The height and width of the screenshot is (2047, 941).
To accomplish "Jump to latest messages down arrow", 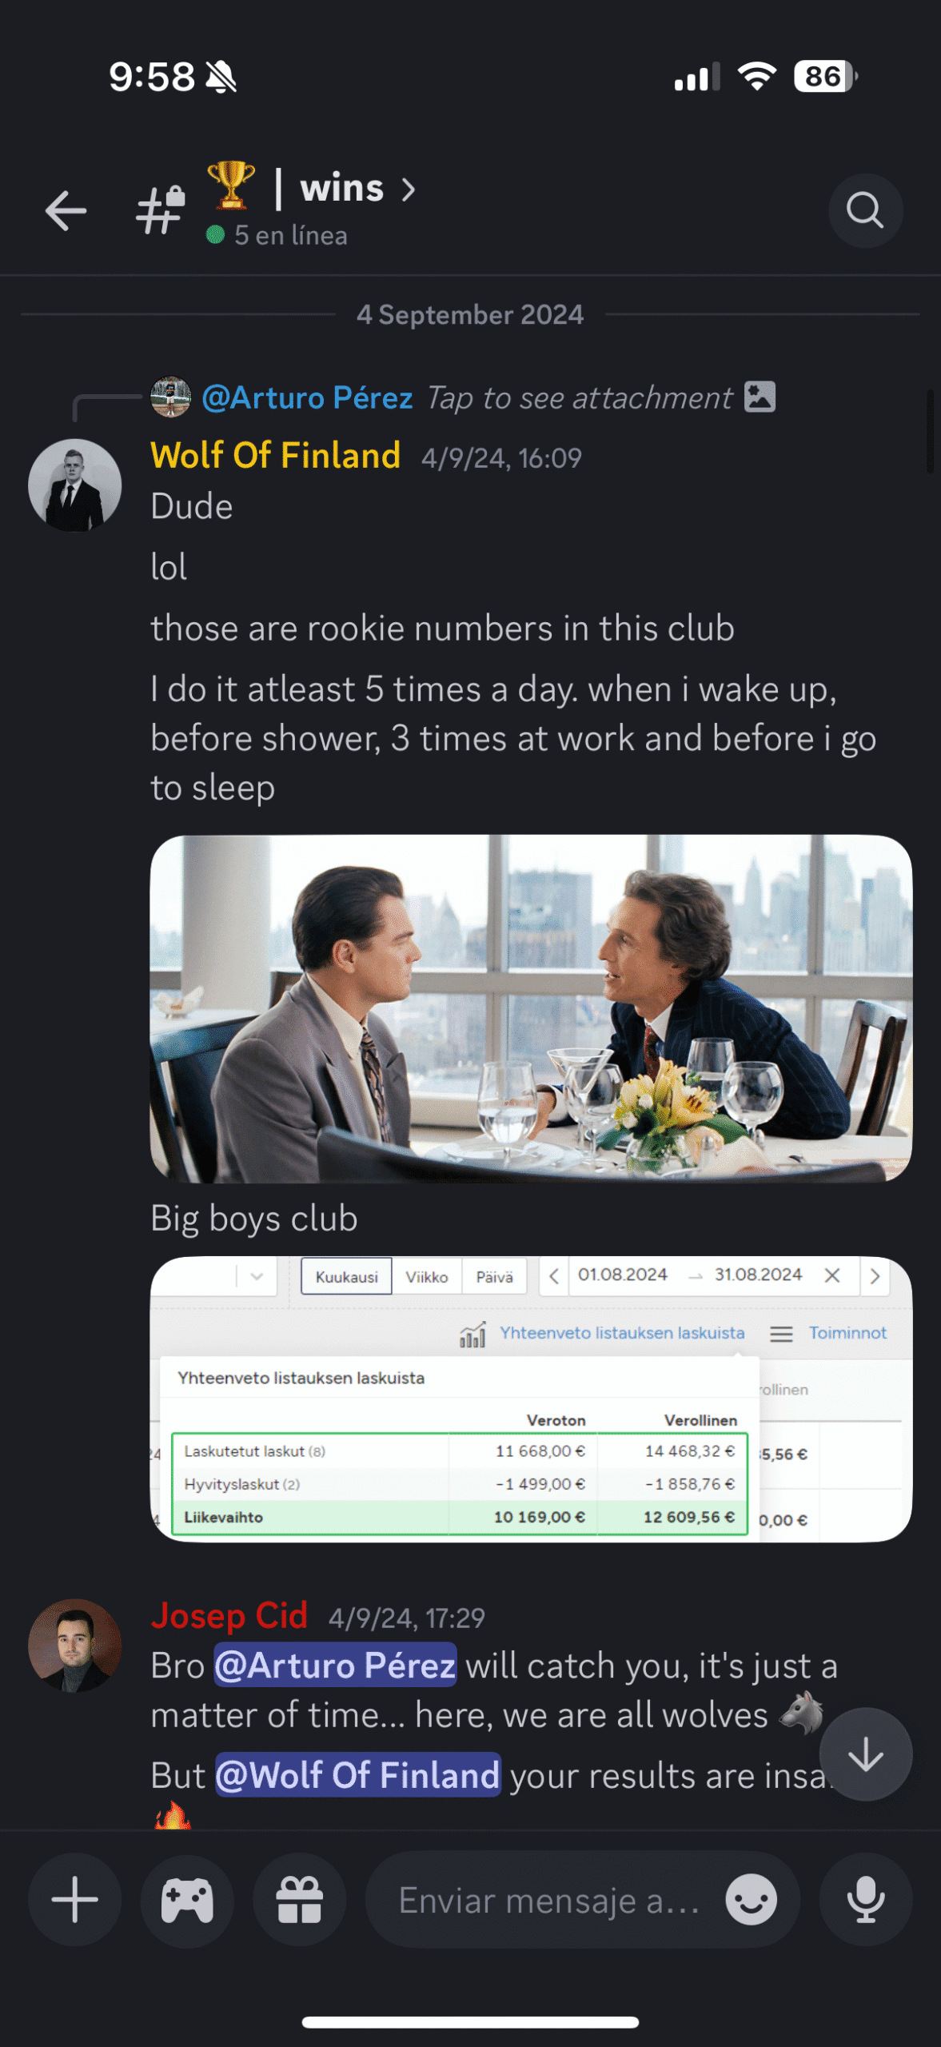I will 866,1754.
